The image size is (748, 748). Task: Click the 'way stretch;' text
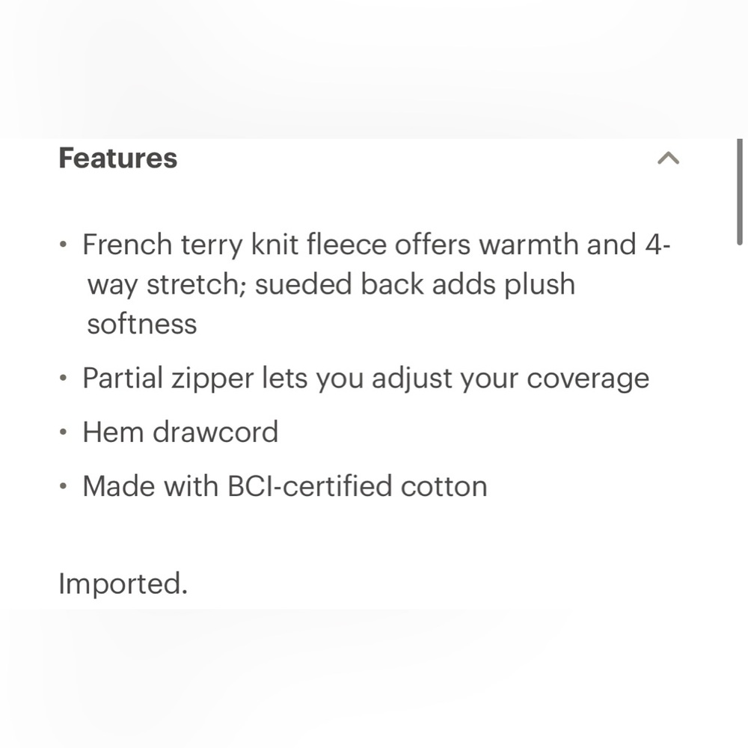167,284
